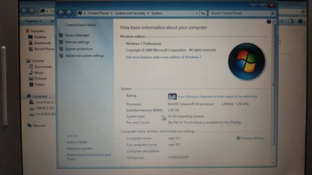Open Device Manager from the left pane
Screen dimensions: 312x175
click(77, 35)
